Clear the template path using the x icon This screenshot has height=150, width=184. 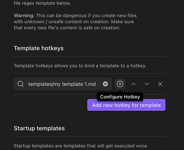[x=105, y=84]
